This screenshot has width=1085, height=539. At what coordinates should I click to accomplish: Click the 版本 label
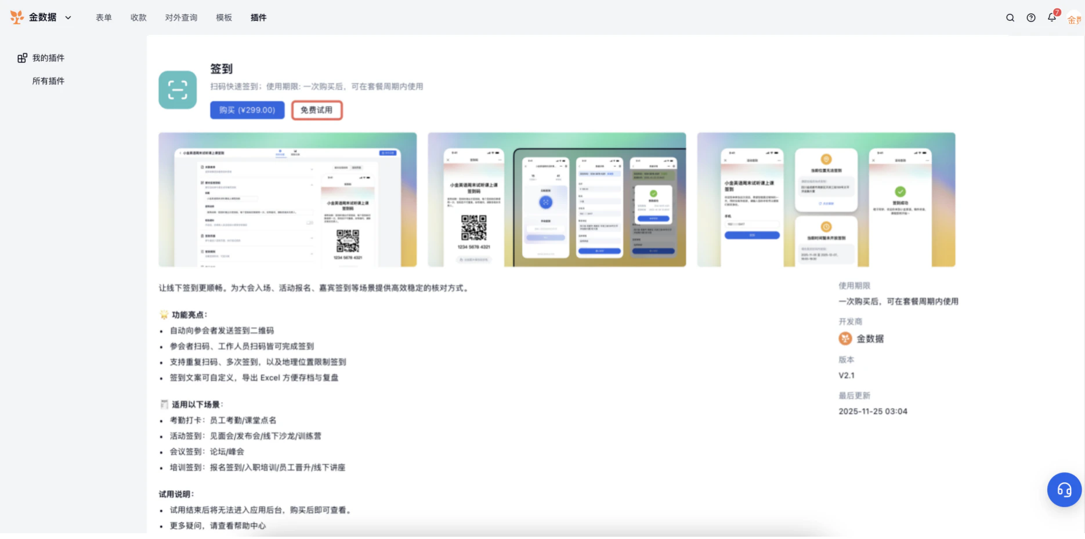click(847, 360)
